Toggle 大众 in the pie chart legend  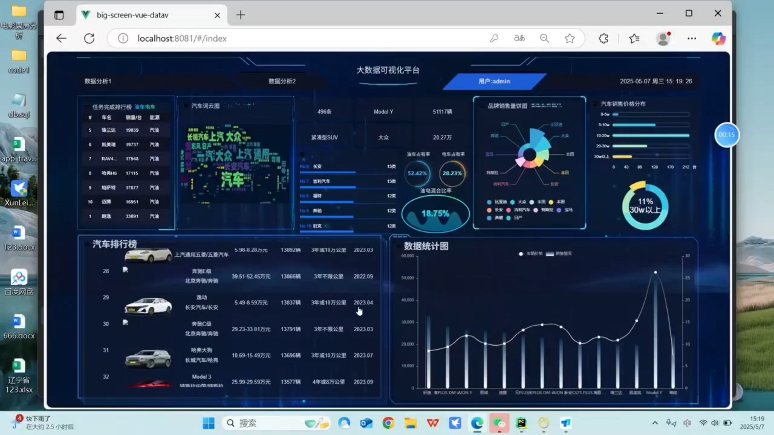point(518,202)
